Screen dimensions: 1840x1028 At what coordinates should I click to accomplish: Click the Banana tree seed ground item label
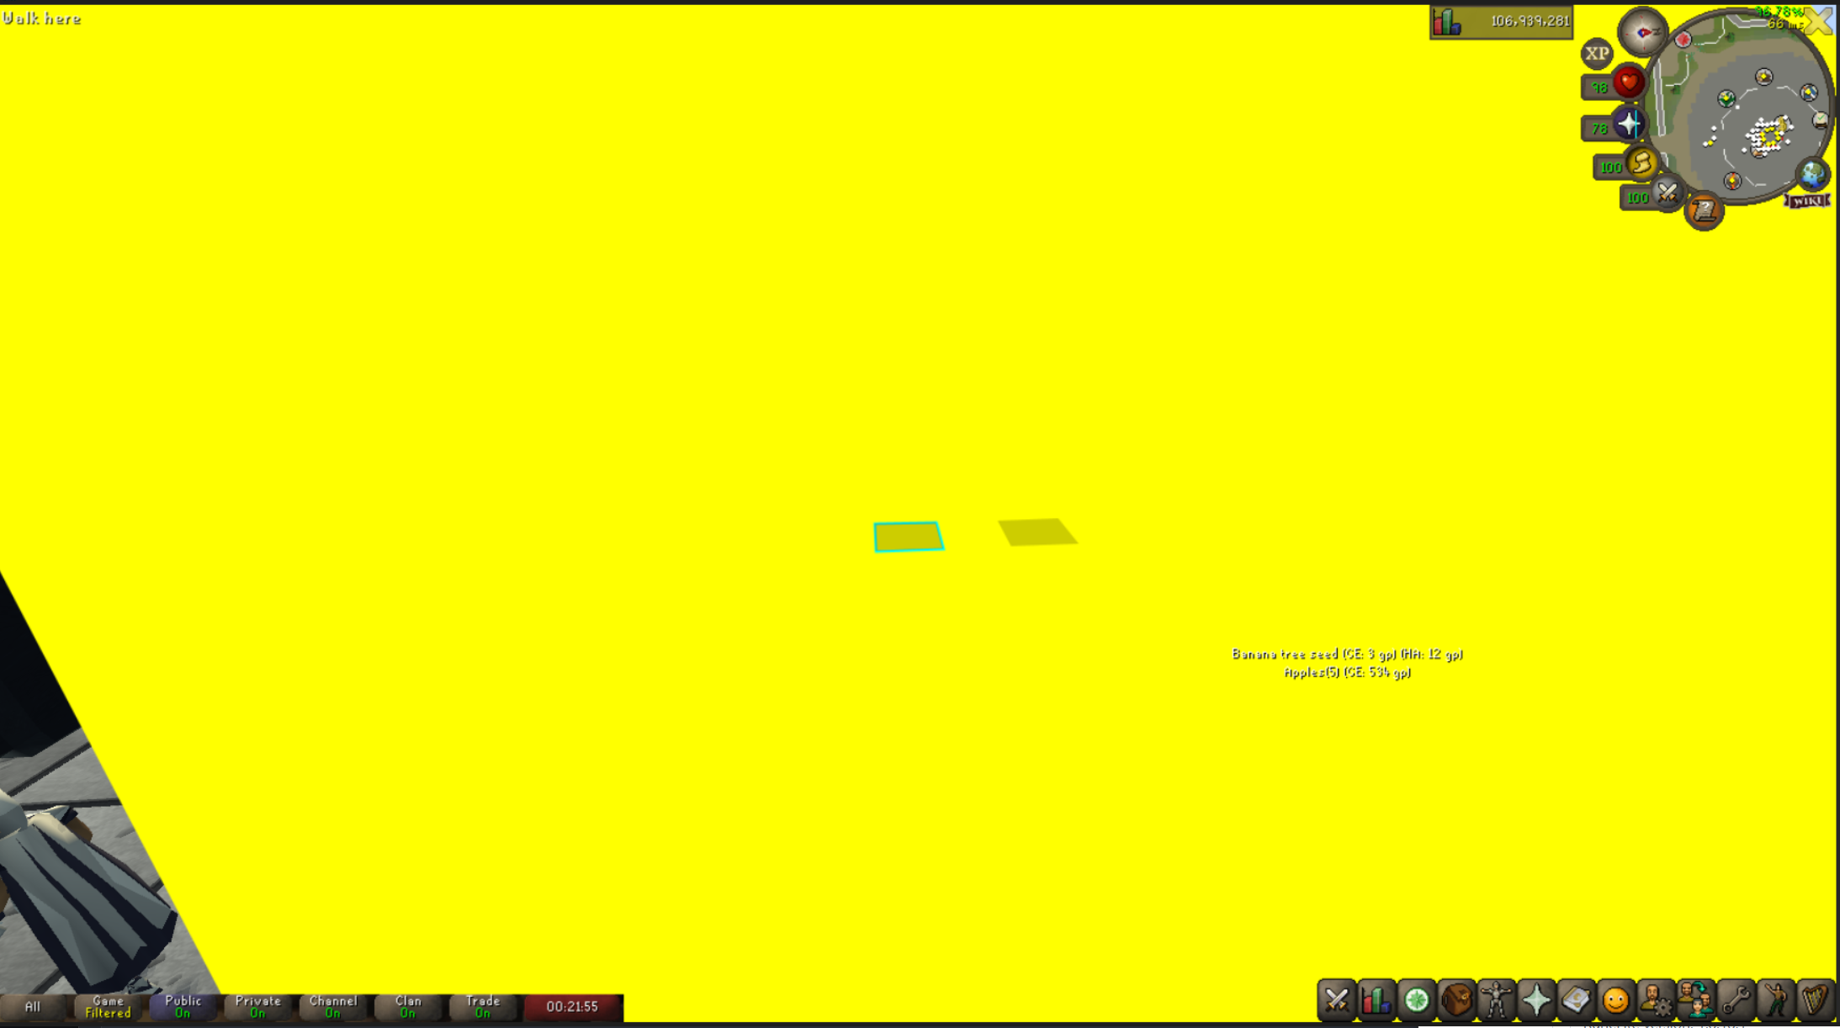pyautogui.click(x=1348, y=653)
